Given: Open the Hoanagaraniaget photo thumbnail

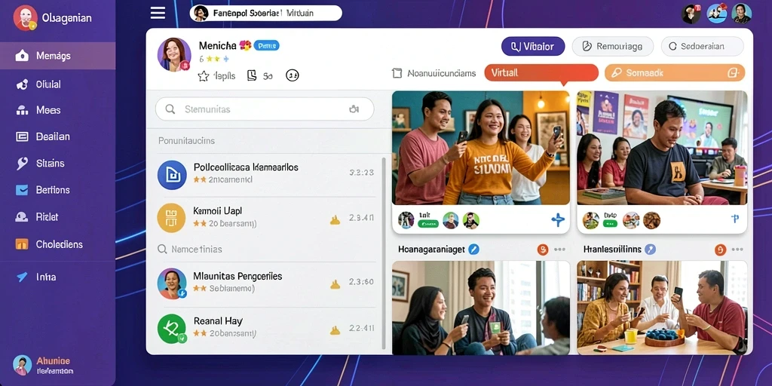Looking at the screenshot, I should pyautogui.click(x=480, y=308).
